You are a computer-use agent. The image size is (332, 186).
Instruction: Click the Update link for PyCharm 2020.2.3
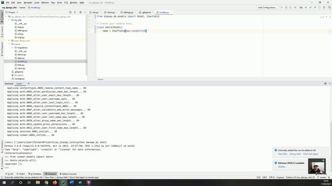point(282,167)
